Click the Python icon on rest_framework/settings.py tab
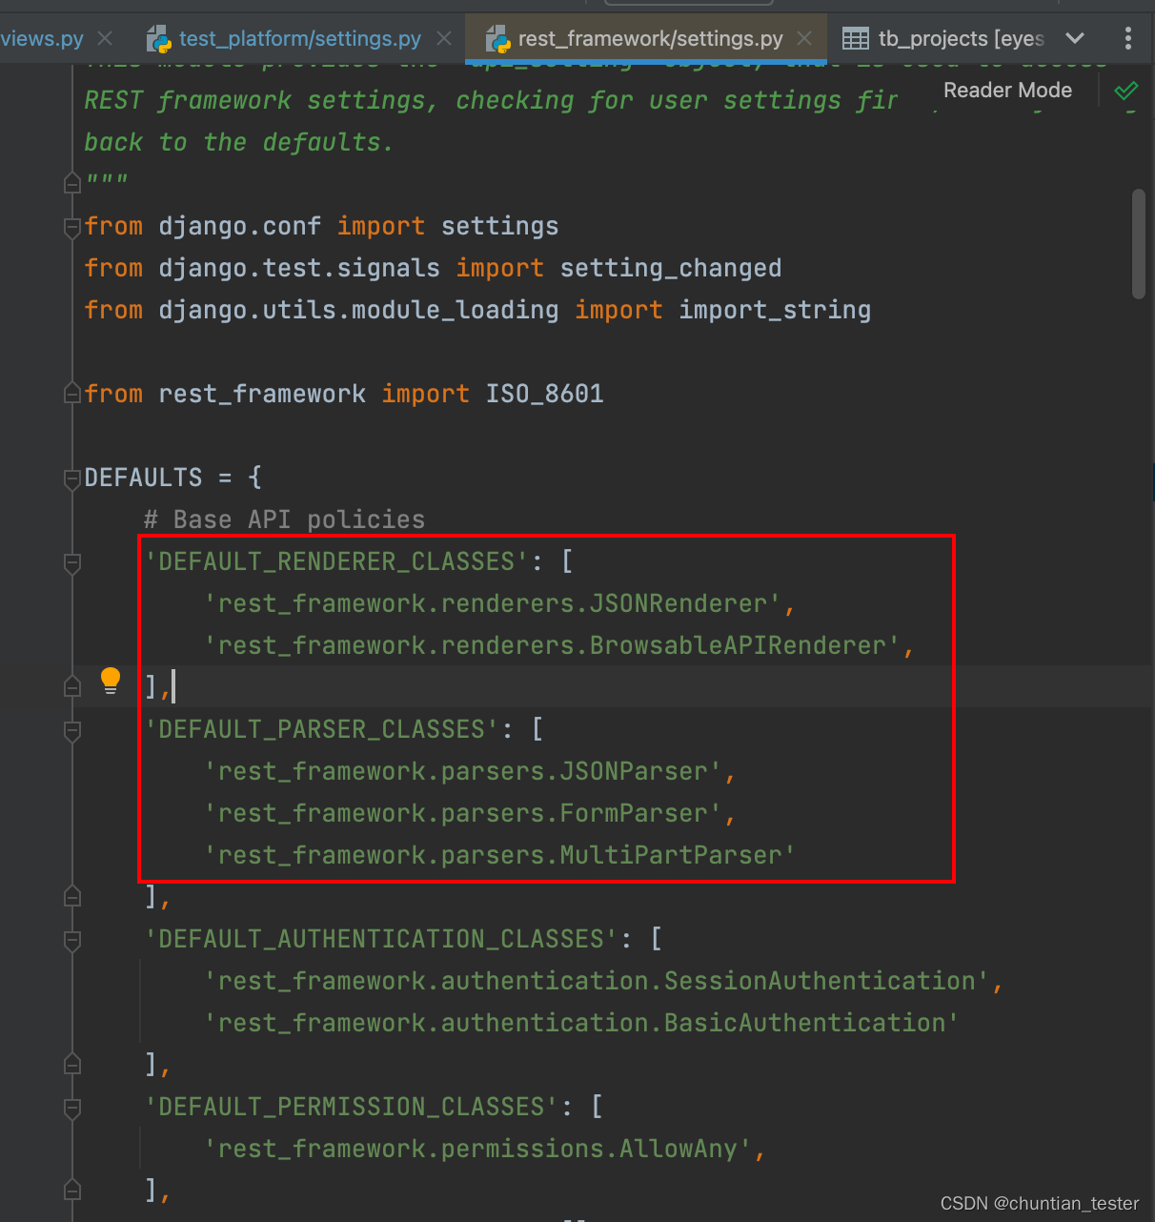The height and width of the screenshot is (1222, 1155). point(496,40)
